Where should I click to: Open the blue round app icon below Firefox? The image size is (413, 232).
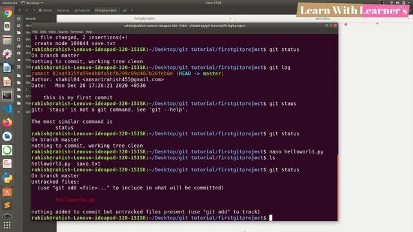point(7,136)
